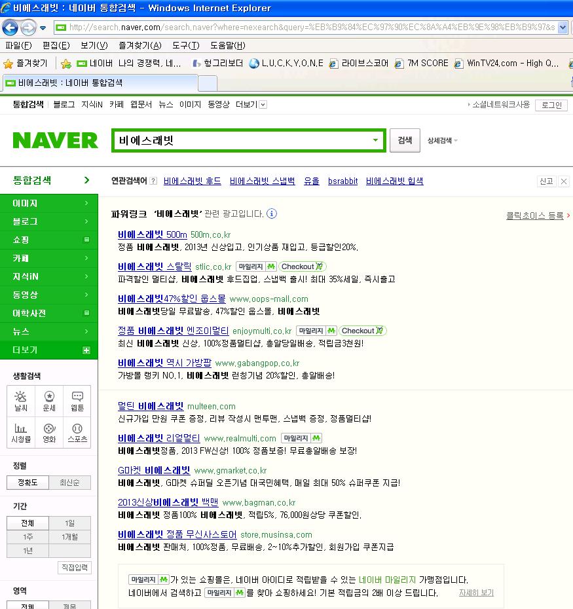Click the 검색 search button
Screen dimensions: 573x609
405,140
